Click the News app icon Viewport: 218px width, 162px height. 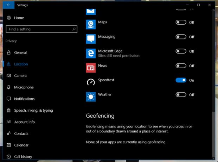tap(91, 68)
